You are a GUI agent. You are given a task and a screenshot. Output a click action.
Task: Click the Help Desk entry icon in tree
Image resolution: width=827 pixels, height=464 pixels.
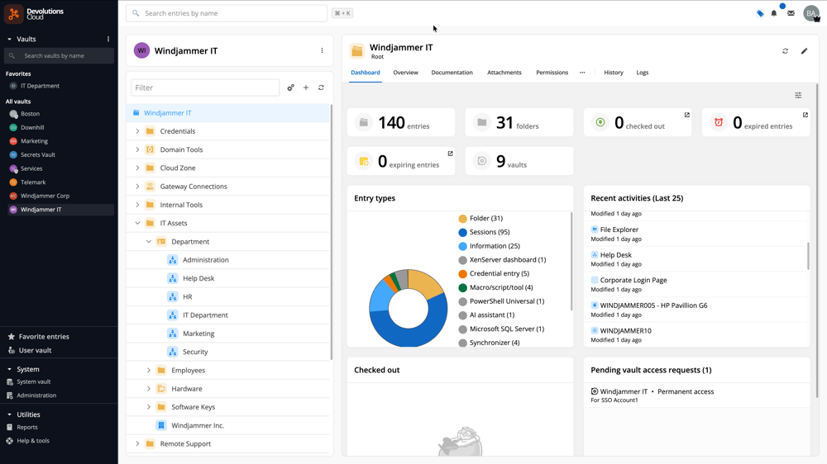[x=173, y=278]
